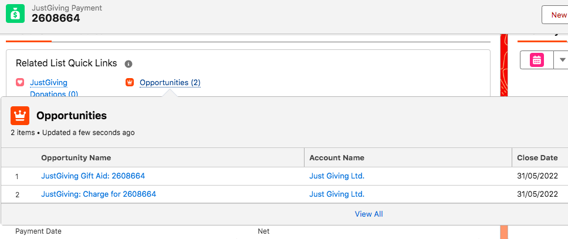Click the Opportunities popup title heading
This screenshot has width=568, height=239.
(x=72, y=116)
